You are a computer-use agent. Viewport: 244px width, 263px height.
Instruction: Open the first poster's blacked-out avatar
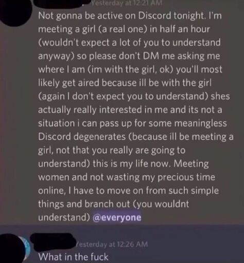click(15, 13)
